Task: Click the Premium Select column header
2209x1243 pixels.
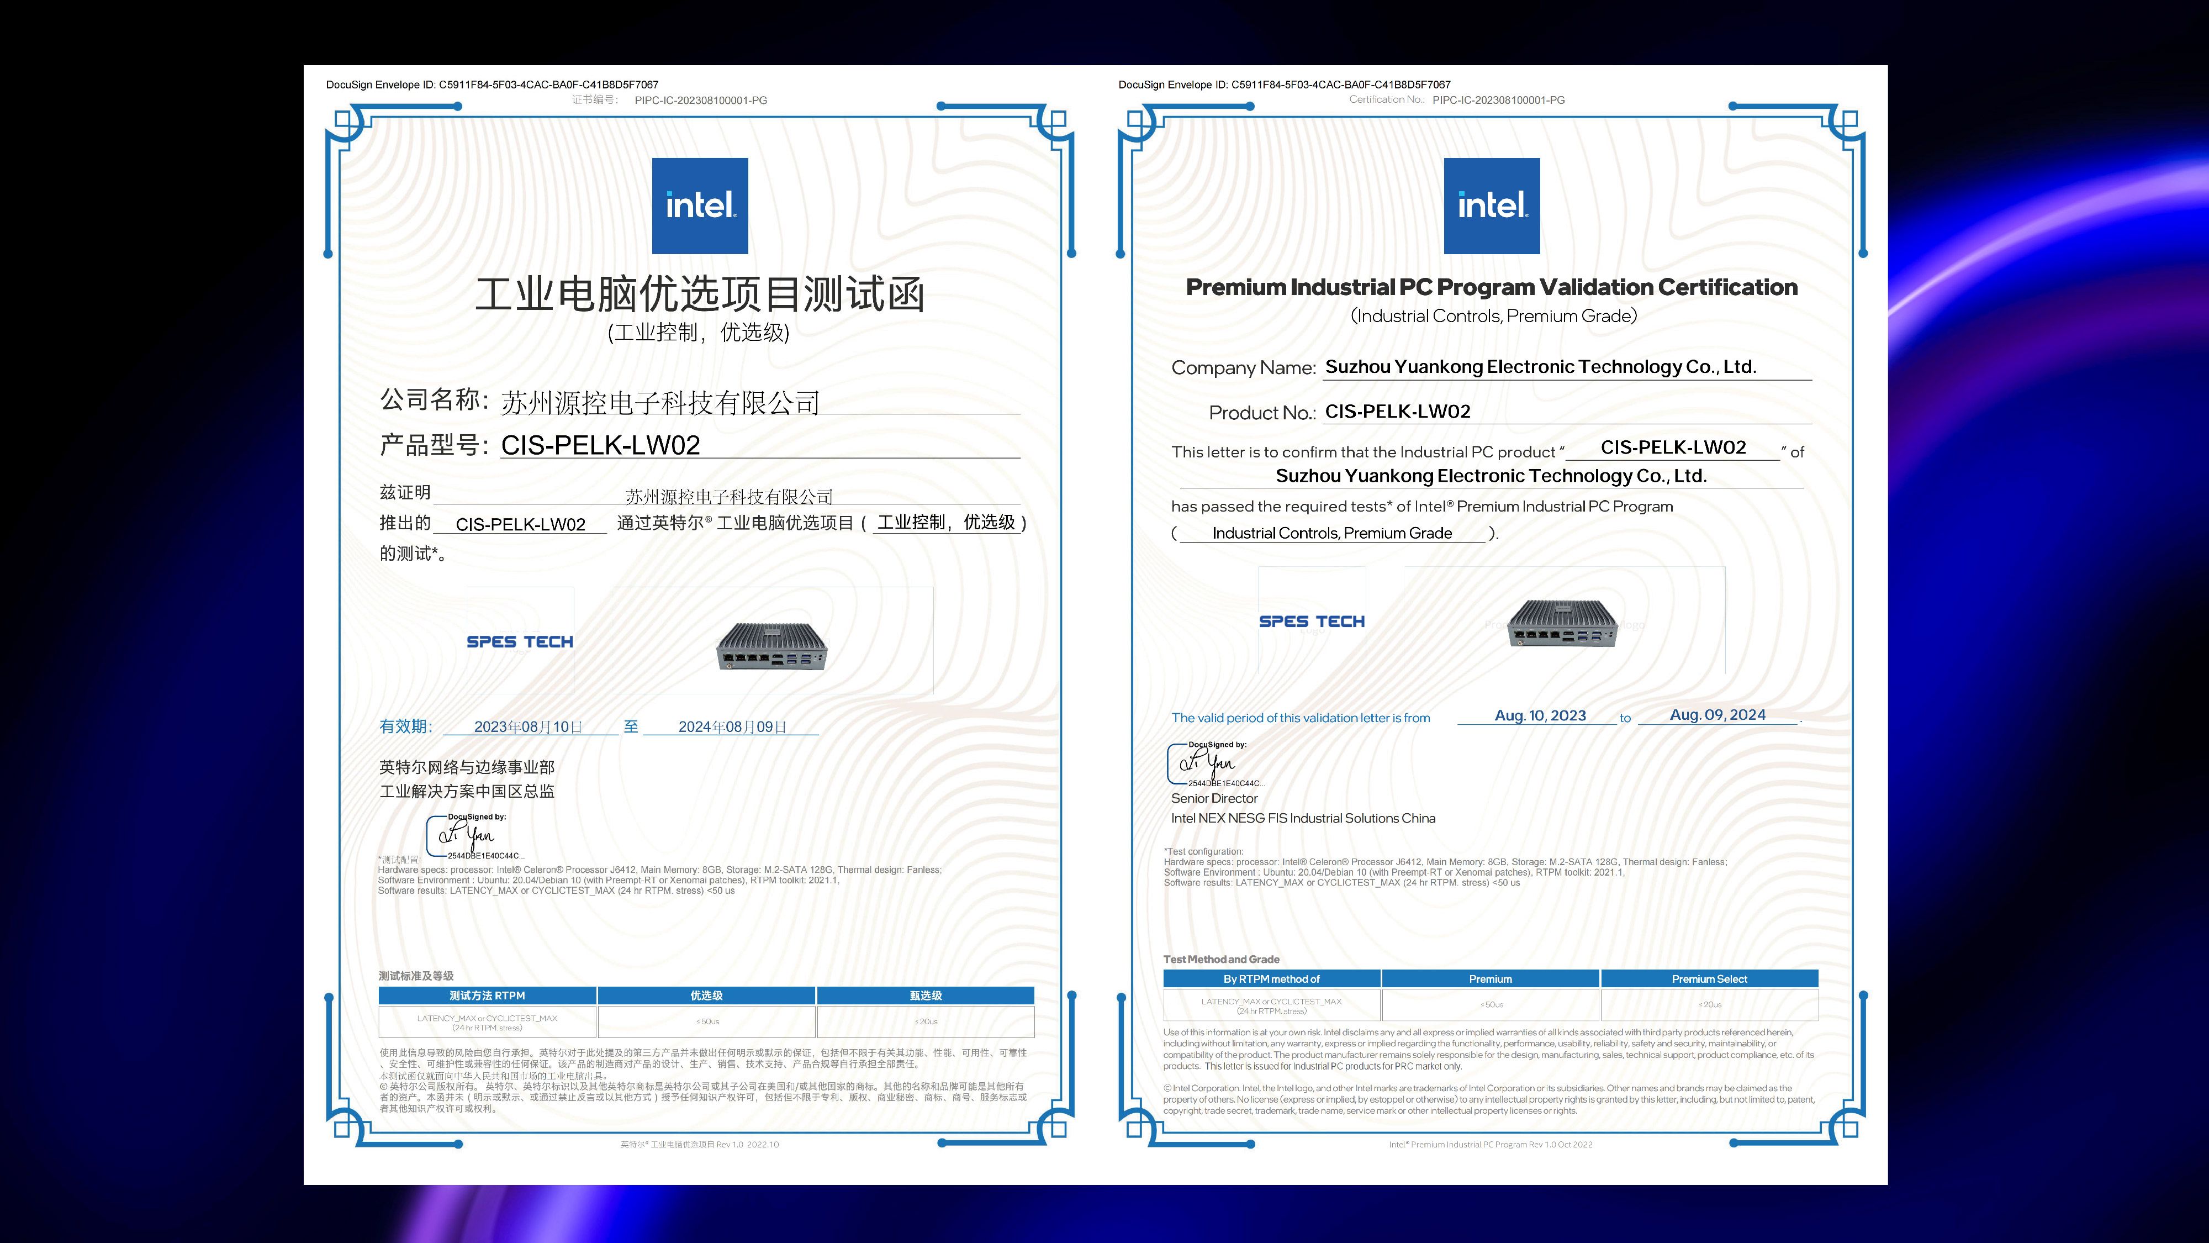Action: (x=1710, y=979)
